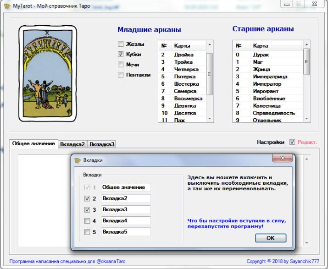
Task: Select Иерофант in major arcana list
Action: 268,91
